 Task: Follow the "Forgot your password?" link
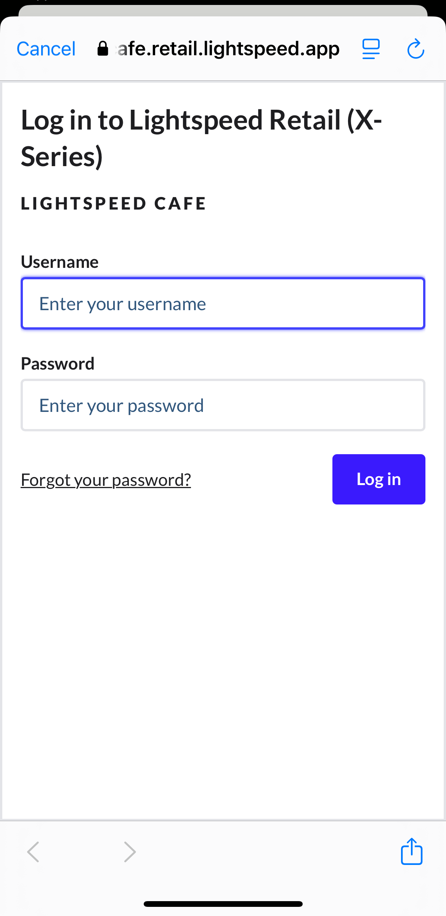pos(106,480)
